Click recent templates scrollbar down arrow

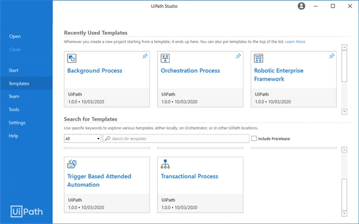pyautogui.click(x=344, y=112)
